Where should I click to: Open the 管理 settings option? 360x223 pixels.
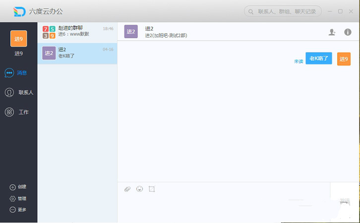18,198
